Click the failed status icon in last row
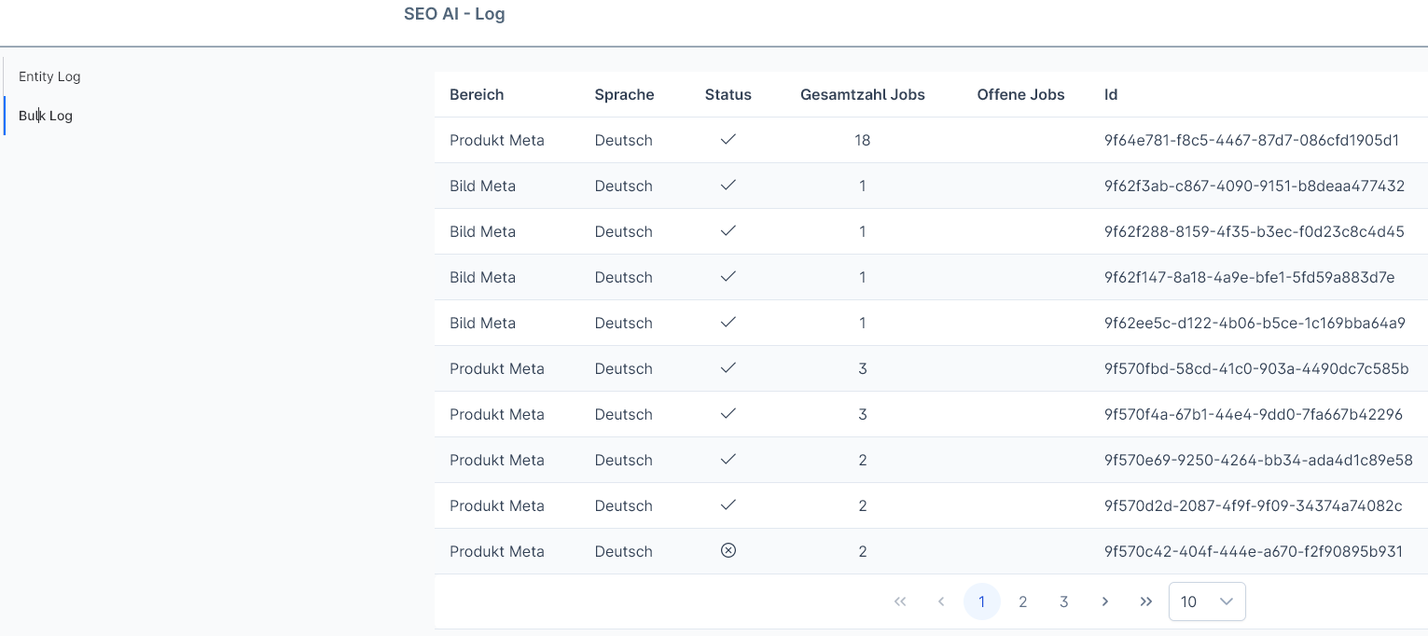 (x=728, y=550)
